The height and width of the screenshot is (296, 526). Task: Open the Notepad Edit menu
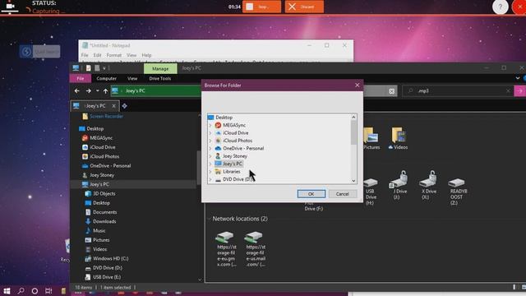click(97, 55)
